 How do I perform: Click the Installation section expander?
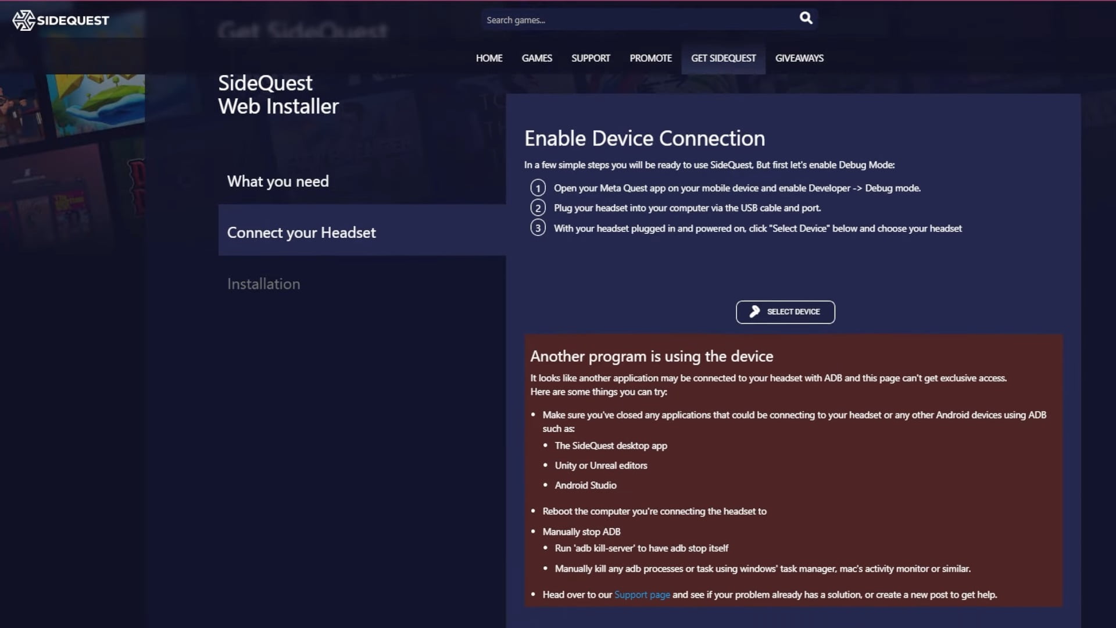pos(264,283)
